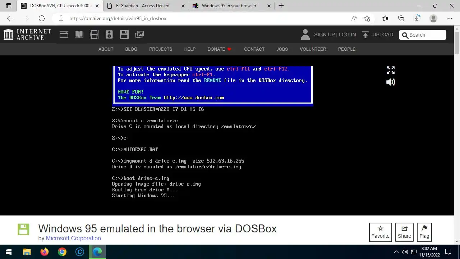Open the Favorites list icon
The width and height of the screenshot is (460, 259).
tap(385, 18)
